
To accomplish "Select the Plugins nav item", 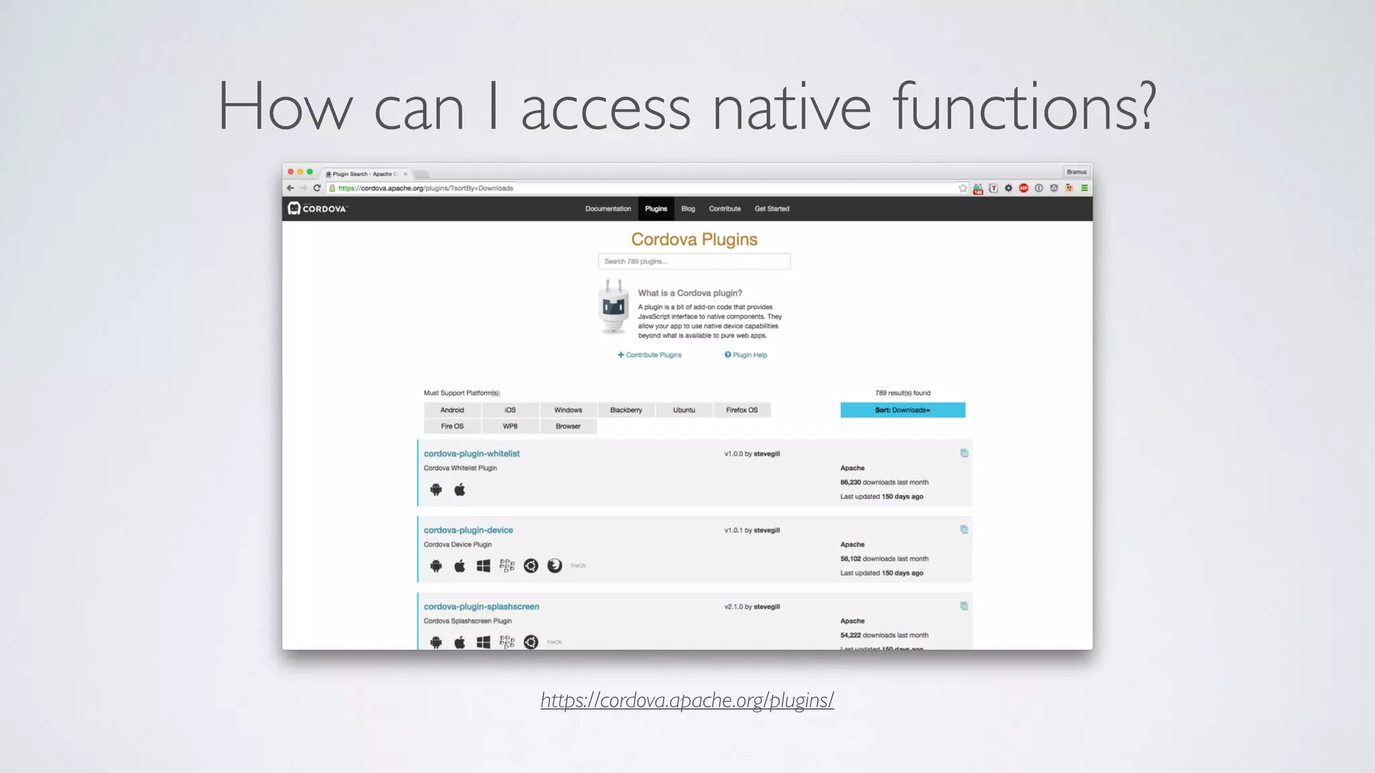I will tap(656, 209).
